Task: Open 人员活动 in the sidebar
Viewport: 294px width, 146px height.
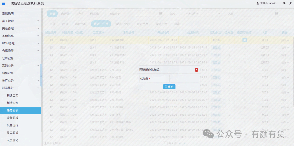Action: click(13, 140)
